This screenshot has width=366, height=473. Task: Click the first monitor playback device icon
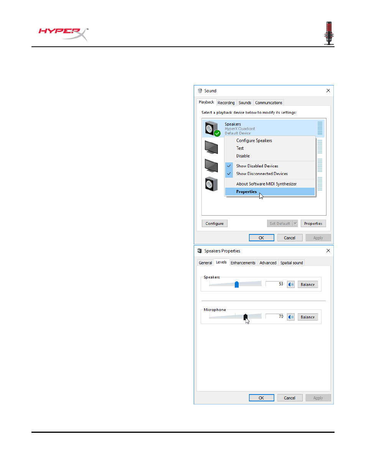(x=211, y=147)
